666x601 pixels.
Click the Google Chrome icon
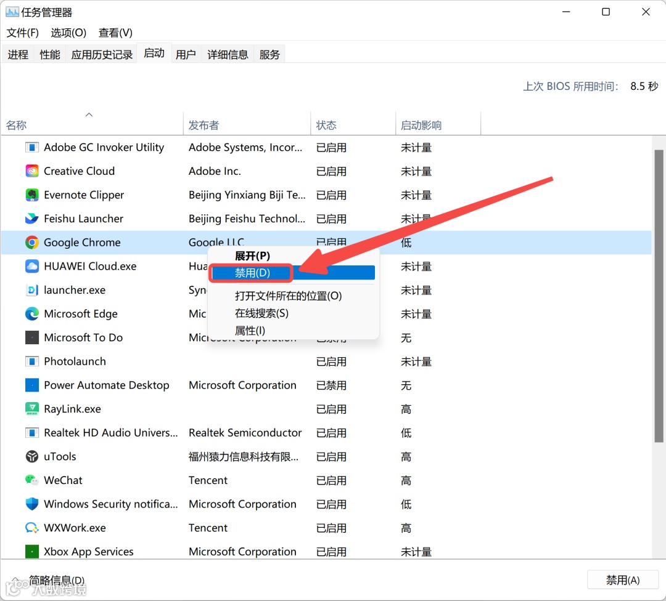click(x=32, y=242)
